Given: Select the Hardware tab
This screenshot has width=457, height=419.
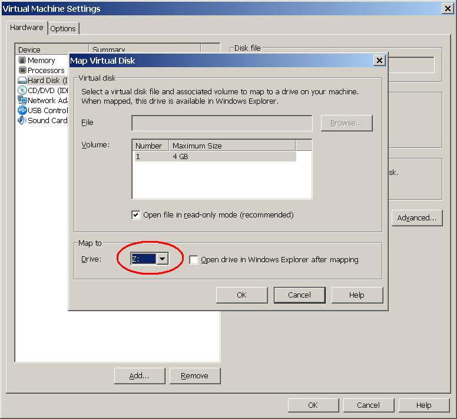Looking at the screenshot, I should pyautogui.click(x=27, y=28).
